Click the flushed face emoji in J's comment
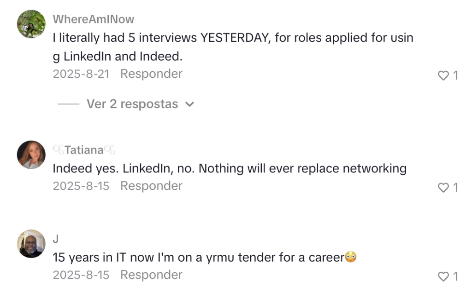The image size is (472, 298). 351,257
